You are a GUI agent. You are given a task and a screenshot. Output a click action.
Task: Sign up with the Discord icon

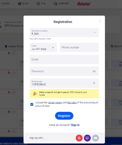(x=96, y=138)
